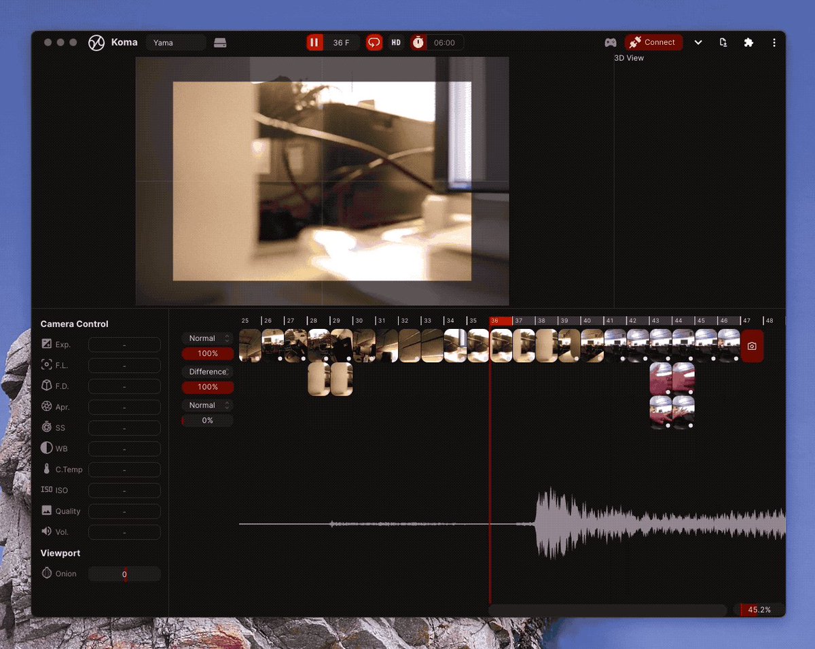The width and height of the screenshot is (815, 649).
Task: Jump to frame 48 timeline marker
Action: [769, 320]
